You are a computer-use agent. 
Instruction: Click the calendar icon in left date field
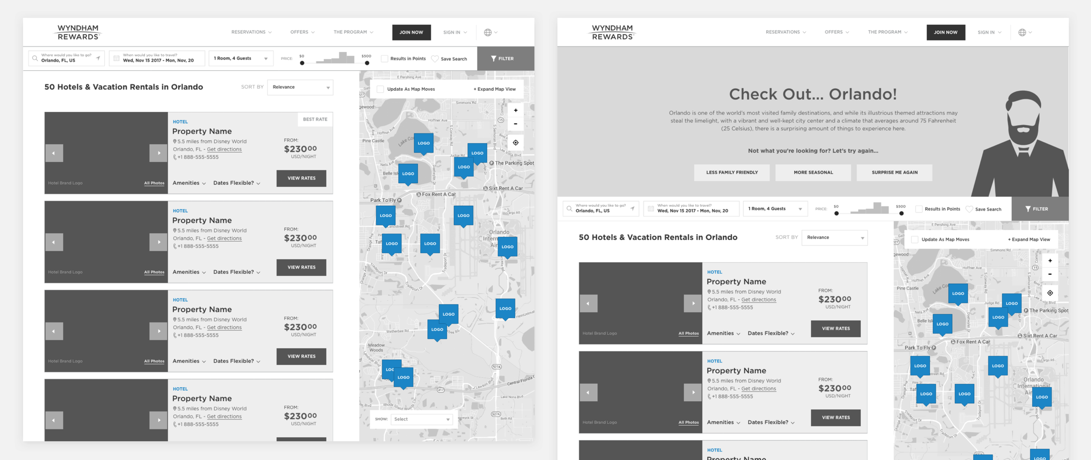(x=117, y=58)
